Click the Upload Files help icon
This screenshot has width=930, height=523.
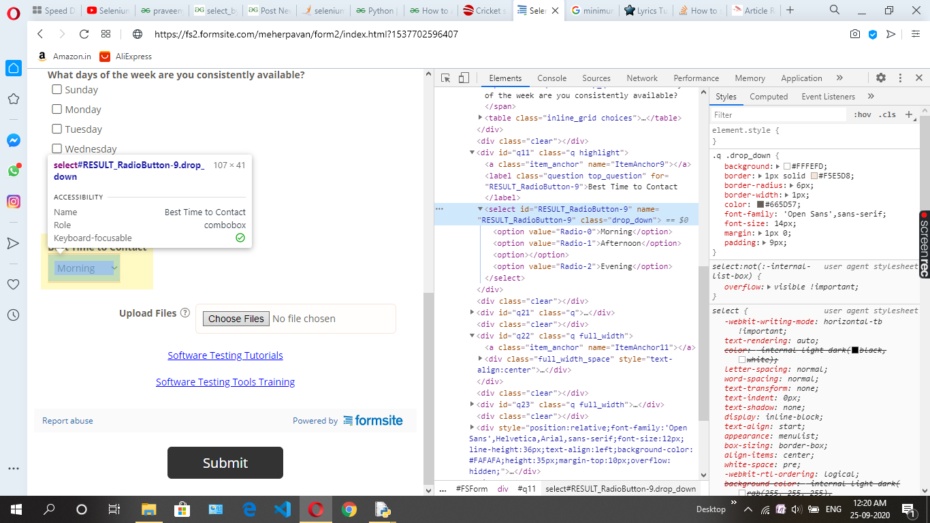pos(185,313)
